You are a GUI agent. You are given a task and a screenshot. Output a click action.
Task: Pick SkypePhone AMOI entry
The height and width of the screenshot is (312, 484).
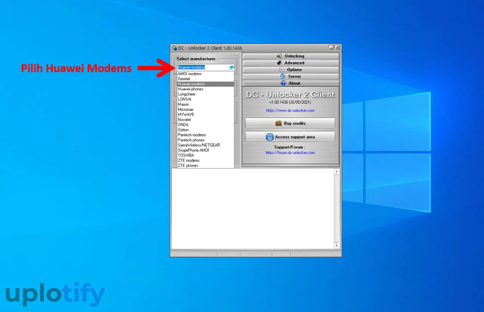tap(206, 150)
